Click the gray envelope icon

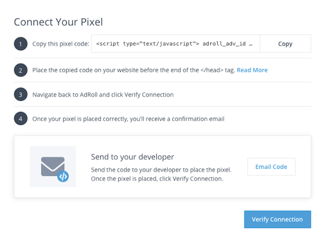pos(53,166)
